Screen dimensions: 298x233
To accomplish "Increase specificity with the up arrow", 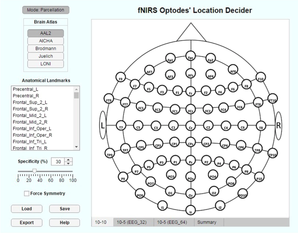I will (68, 160).
